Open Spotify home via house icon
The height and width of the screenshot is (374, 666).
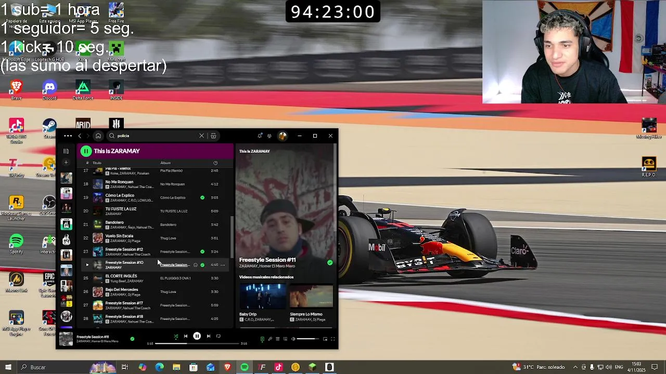(98, 136)
